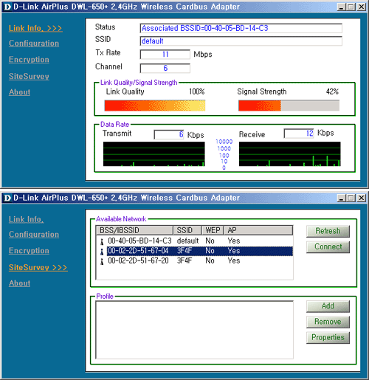Click the Receive data rate graph
The height and width of the screenshot is (380, 369).
290,154
